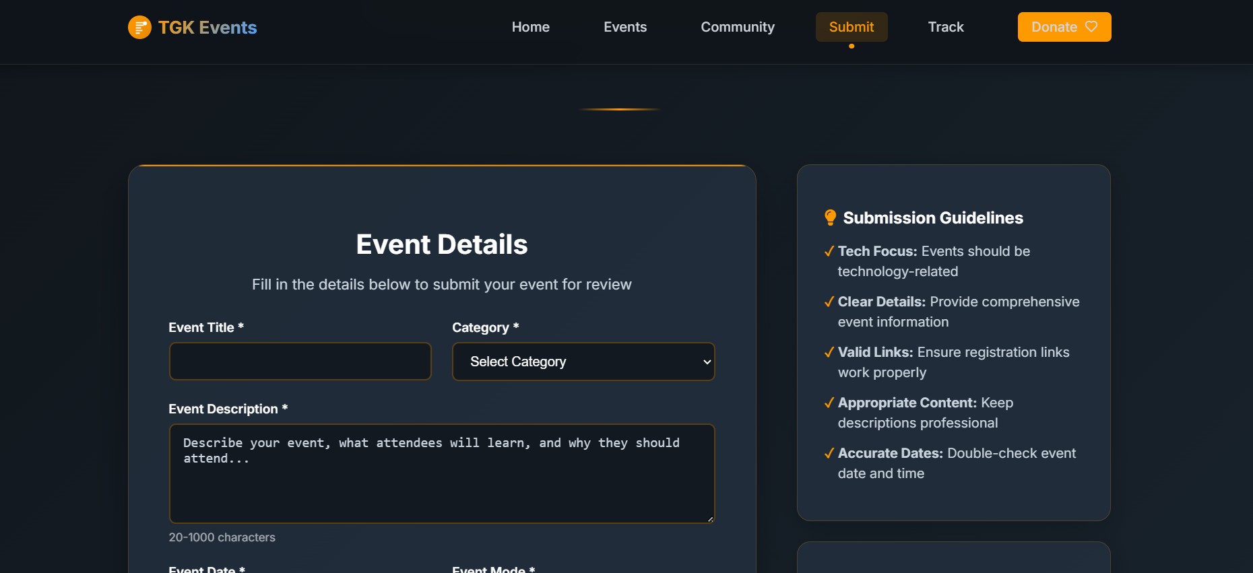Click the Submission Guidelines heading
Image resolution: width=1253 pixels, height=573 pixels.
(933, 217)
